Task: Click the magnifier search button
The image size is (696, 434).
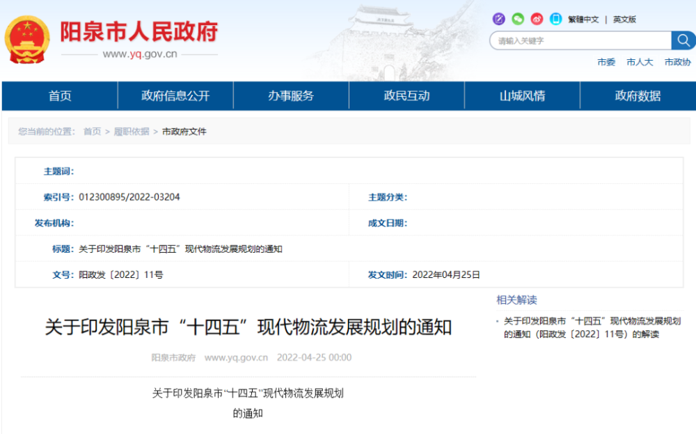Action: (683, 41)
